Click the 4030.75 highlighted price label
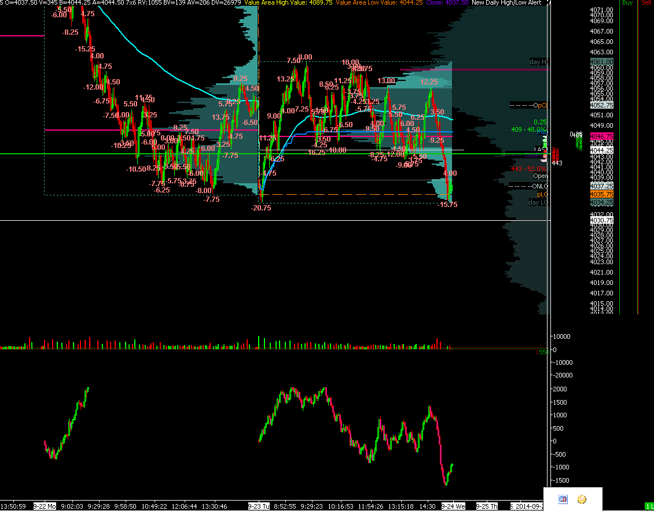 coord(601,220)
